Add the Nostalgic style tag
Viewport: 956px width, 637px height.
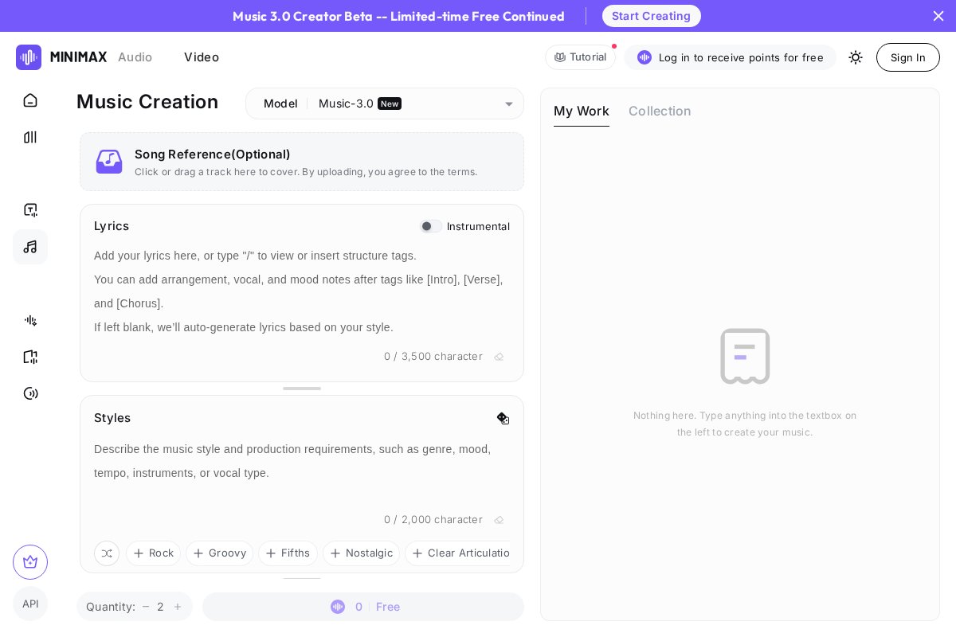click(361, 553)
